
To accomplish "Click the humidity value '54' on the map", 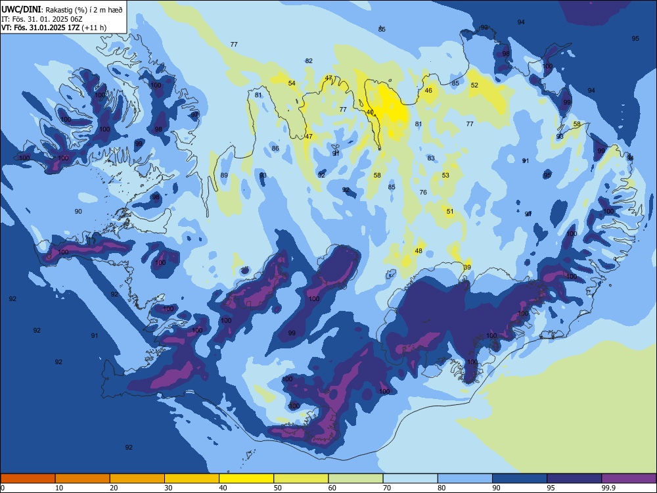I will pos(292,83).
